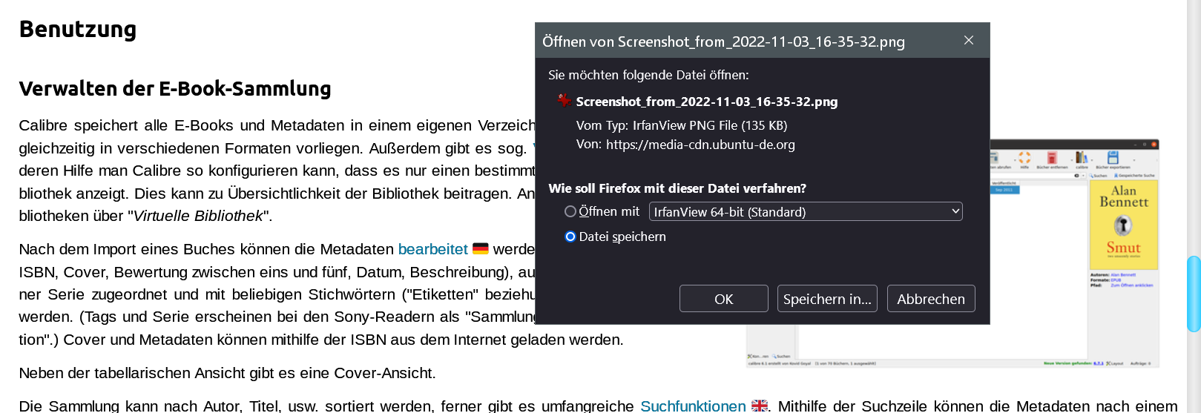Click the red Bücher entfernen icon
Viewport: 1201px width, 413px height.
tap(1052, 157)
